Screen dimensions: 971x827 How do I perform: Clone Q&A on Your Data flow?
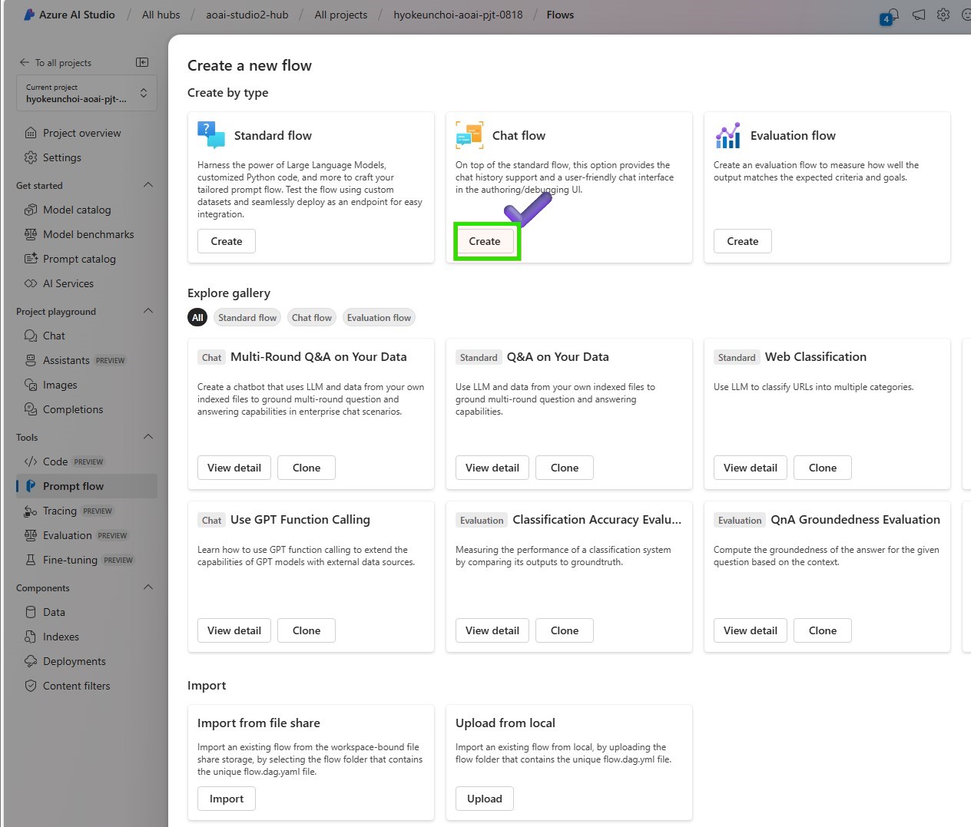coord(565,468)
